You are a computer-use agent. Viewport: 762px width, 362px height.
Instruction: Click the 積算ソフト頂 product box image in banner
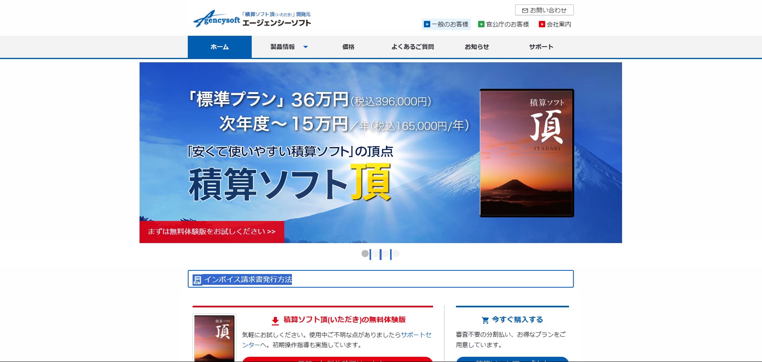527,153
